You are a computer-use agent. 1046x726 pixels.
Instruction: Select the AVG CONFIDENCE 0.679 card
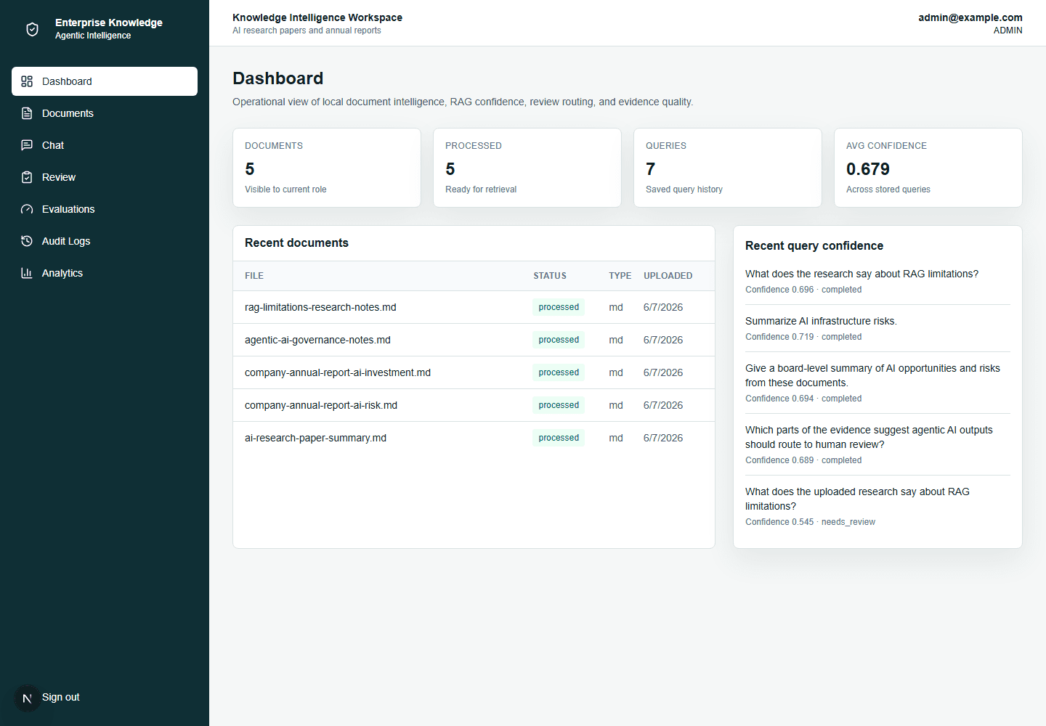(928, 168)
